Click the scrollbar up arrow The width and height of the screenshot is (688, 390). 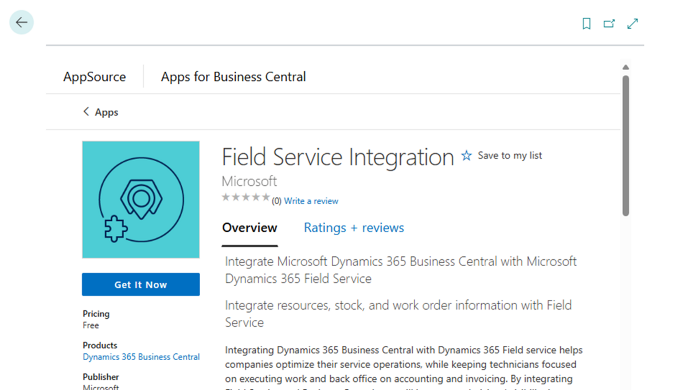pyautogui.click(x=626, y=68)
